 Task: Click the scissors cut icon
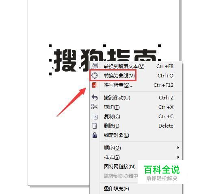[x=95, y=107]
